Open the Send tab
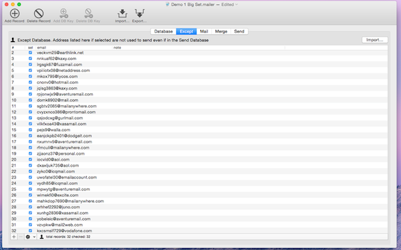 tap(239, 31)
